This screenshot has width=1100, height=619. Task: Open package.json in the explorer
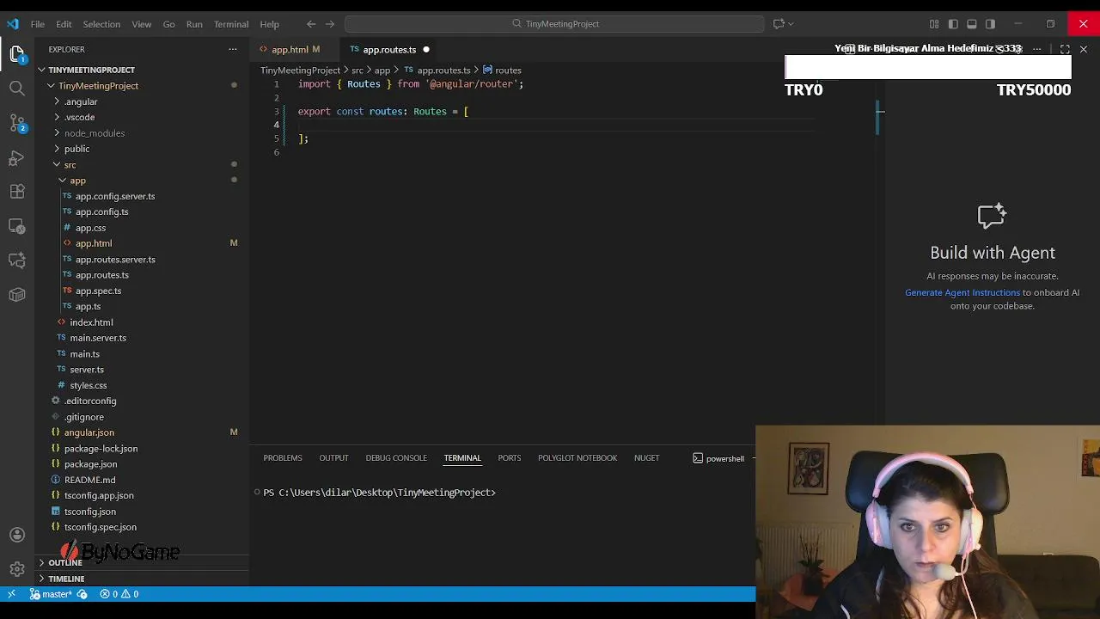click(90, 464)
